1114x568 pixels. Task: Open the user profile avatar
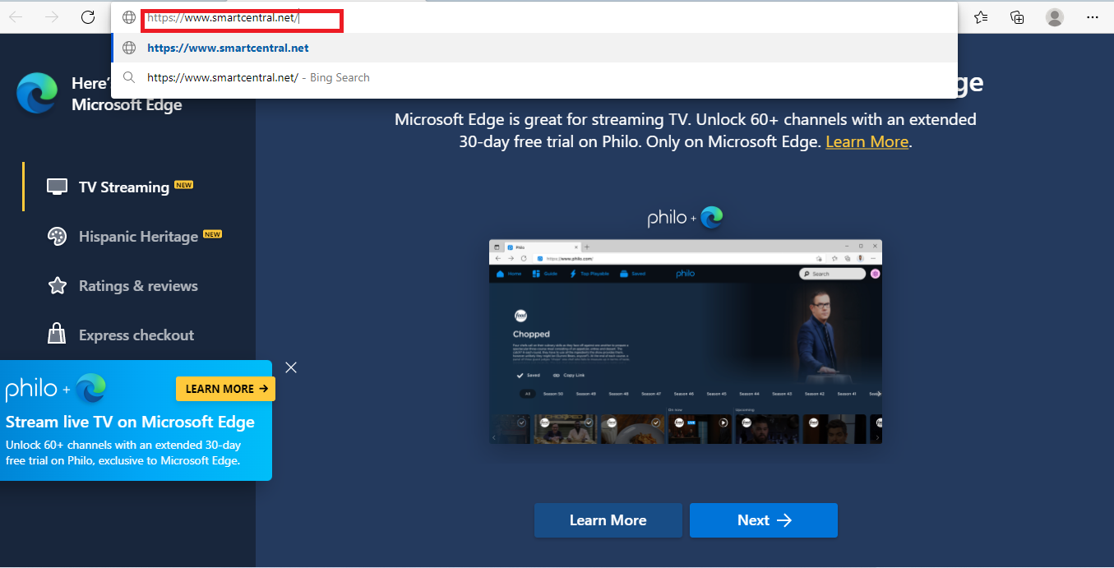coord(1055,17)
